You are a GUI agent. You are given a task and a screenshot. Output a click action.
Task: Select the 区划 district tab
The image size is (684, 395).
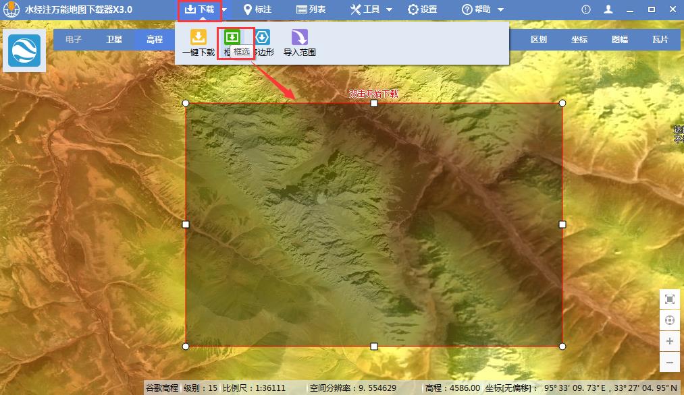tap(539, 40)
